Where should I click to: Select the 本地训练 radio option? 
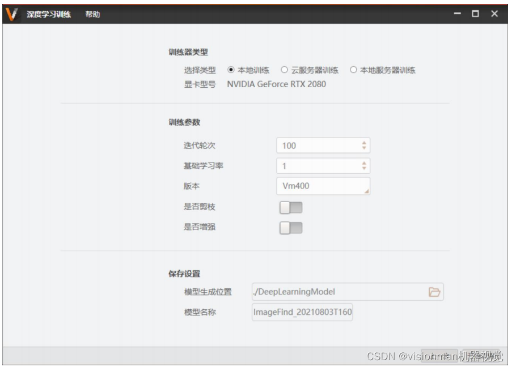click(x=231, y=70)
